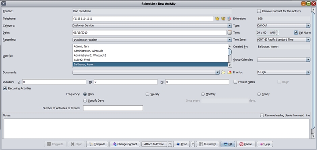
Task: Uncheck the Recurring Activities checkbox
Action: click(x=5, y=88)
